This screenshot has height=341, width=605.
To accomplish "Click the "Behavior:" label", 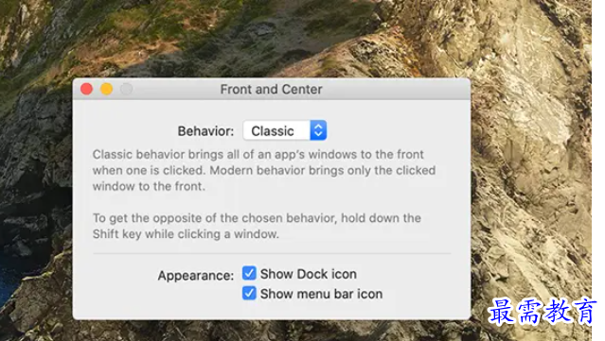I will (x=205, y=131).
